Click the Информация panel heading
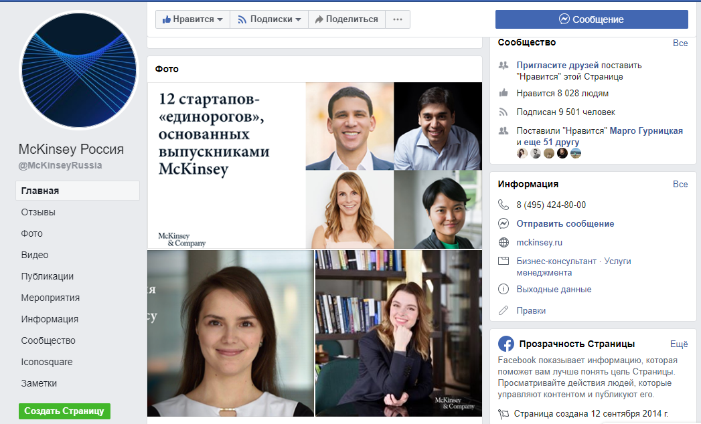The height and width of the screenshot is (424, 701). pyautogui.click(x=528, y=184)
